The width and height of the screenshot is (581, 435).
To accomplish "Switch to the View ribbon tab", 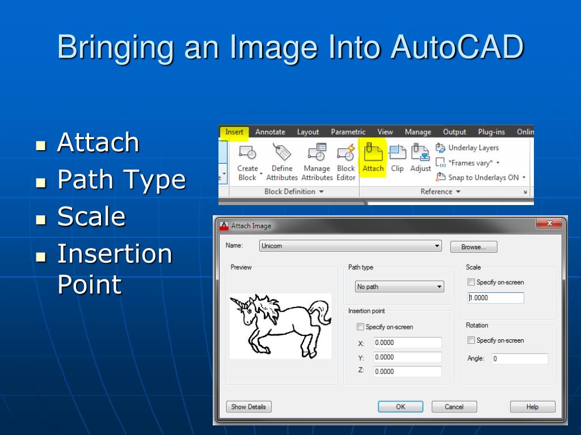I will (385, 132).
